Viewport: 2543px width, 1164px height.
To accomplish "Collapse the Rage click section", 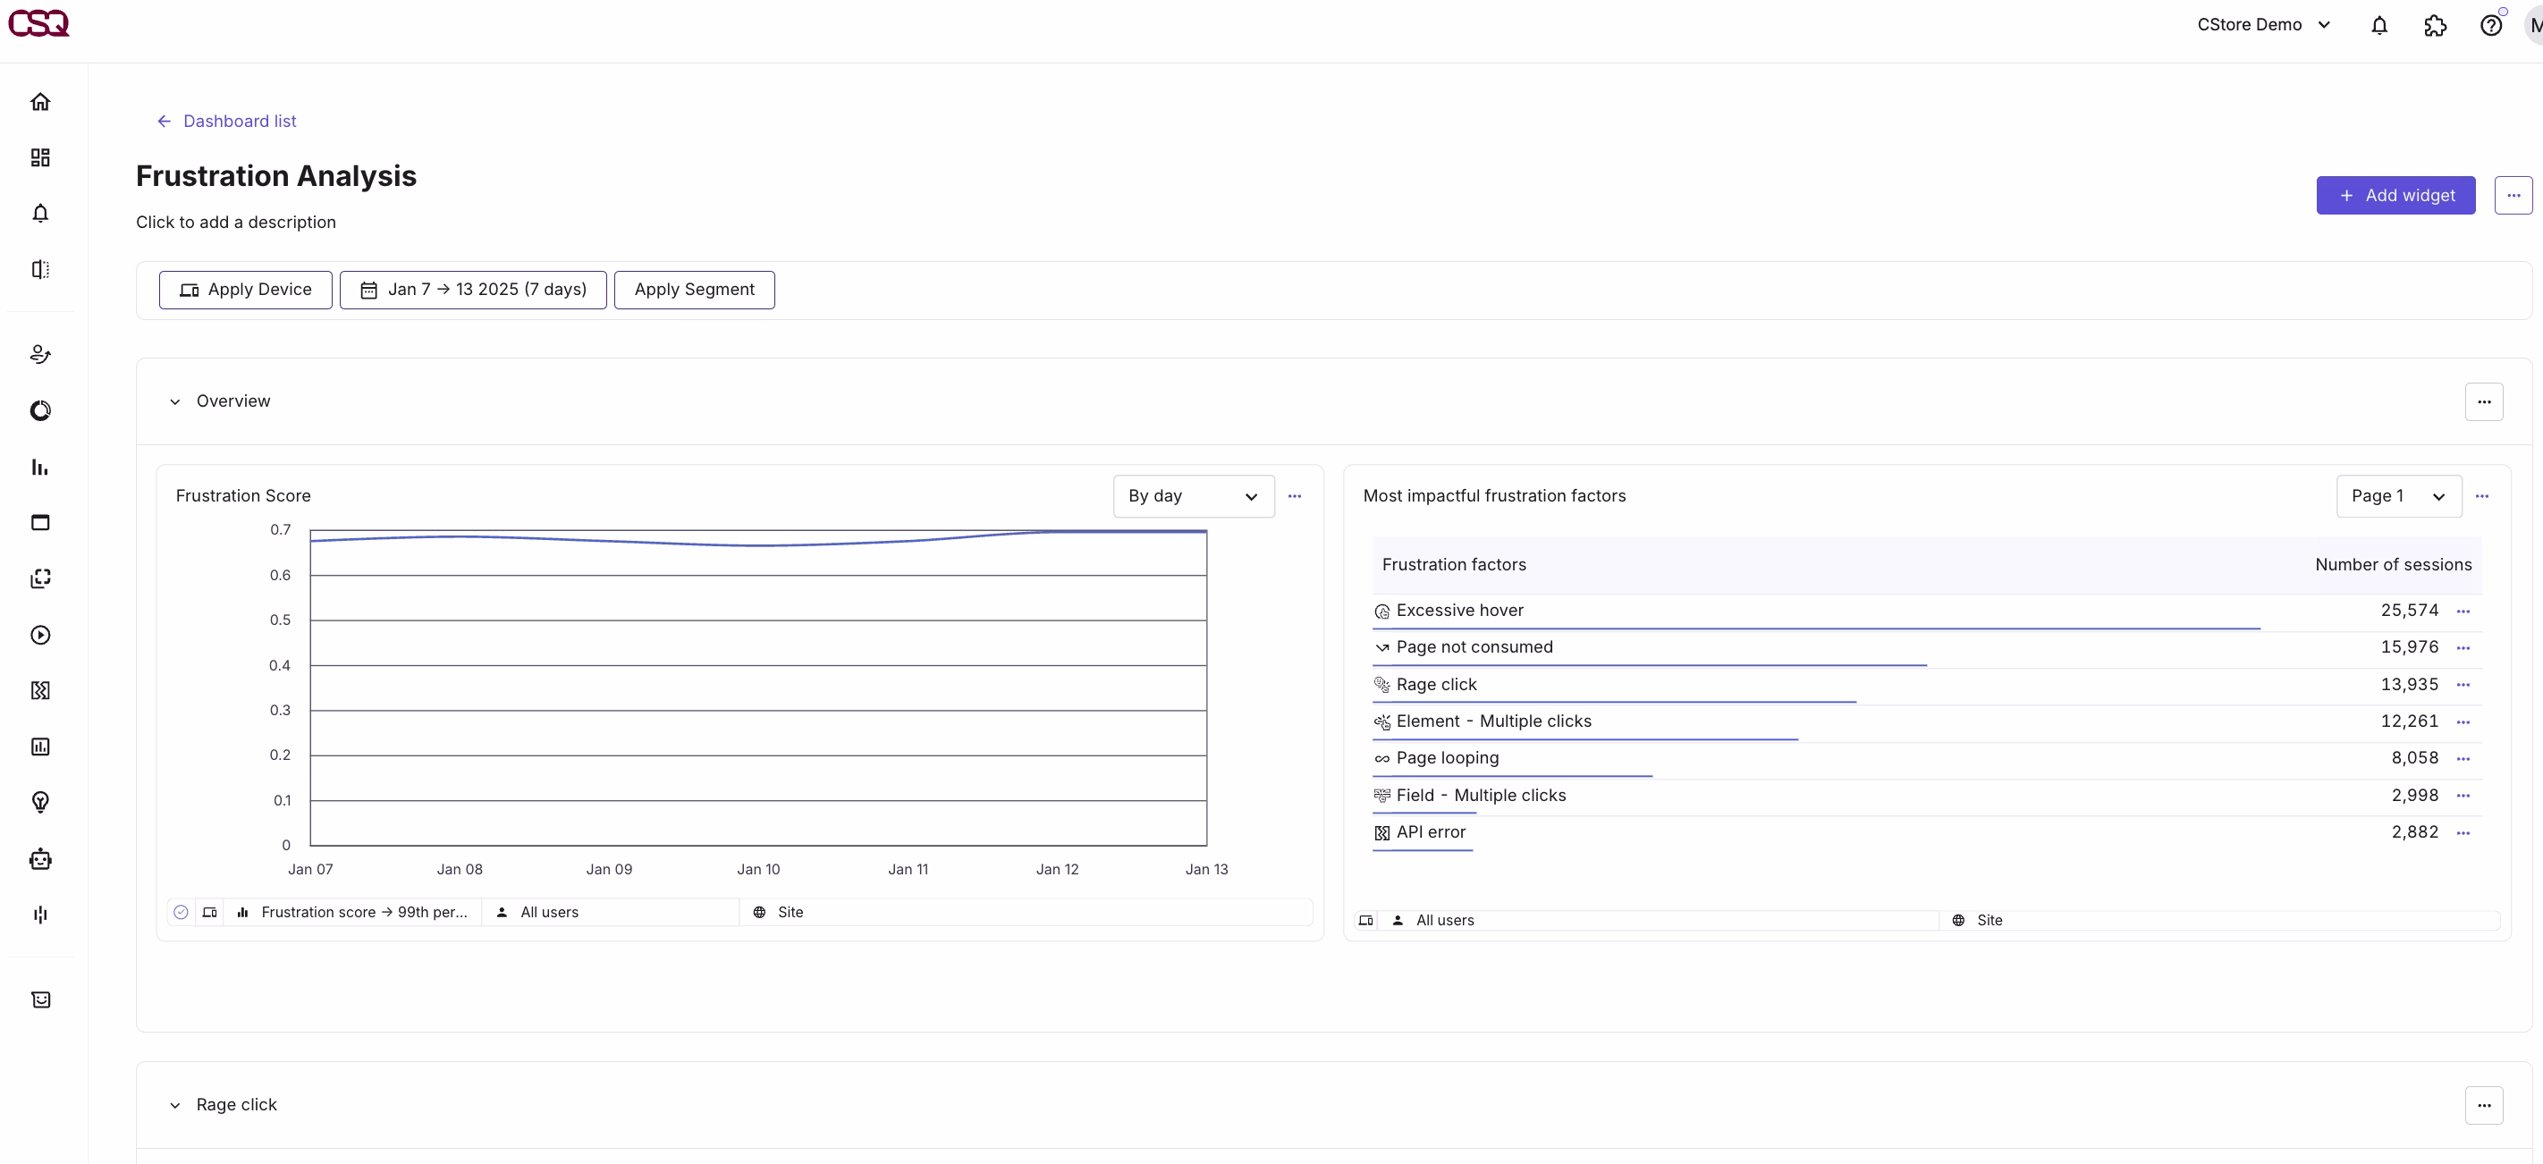I will [x=174, y=1105].
